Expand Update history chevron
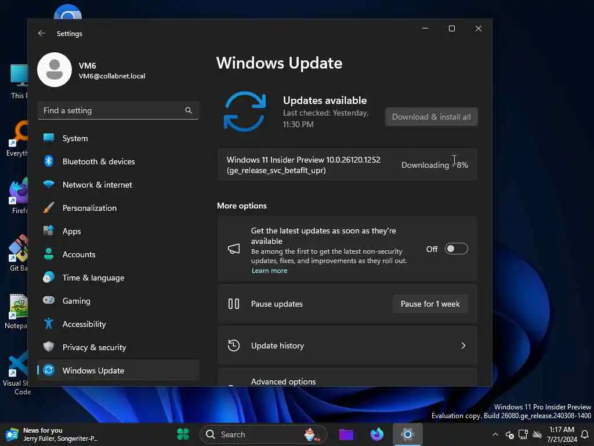Screen dimensions: 594x446 pyautogui.click(x=463, y=346)
